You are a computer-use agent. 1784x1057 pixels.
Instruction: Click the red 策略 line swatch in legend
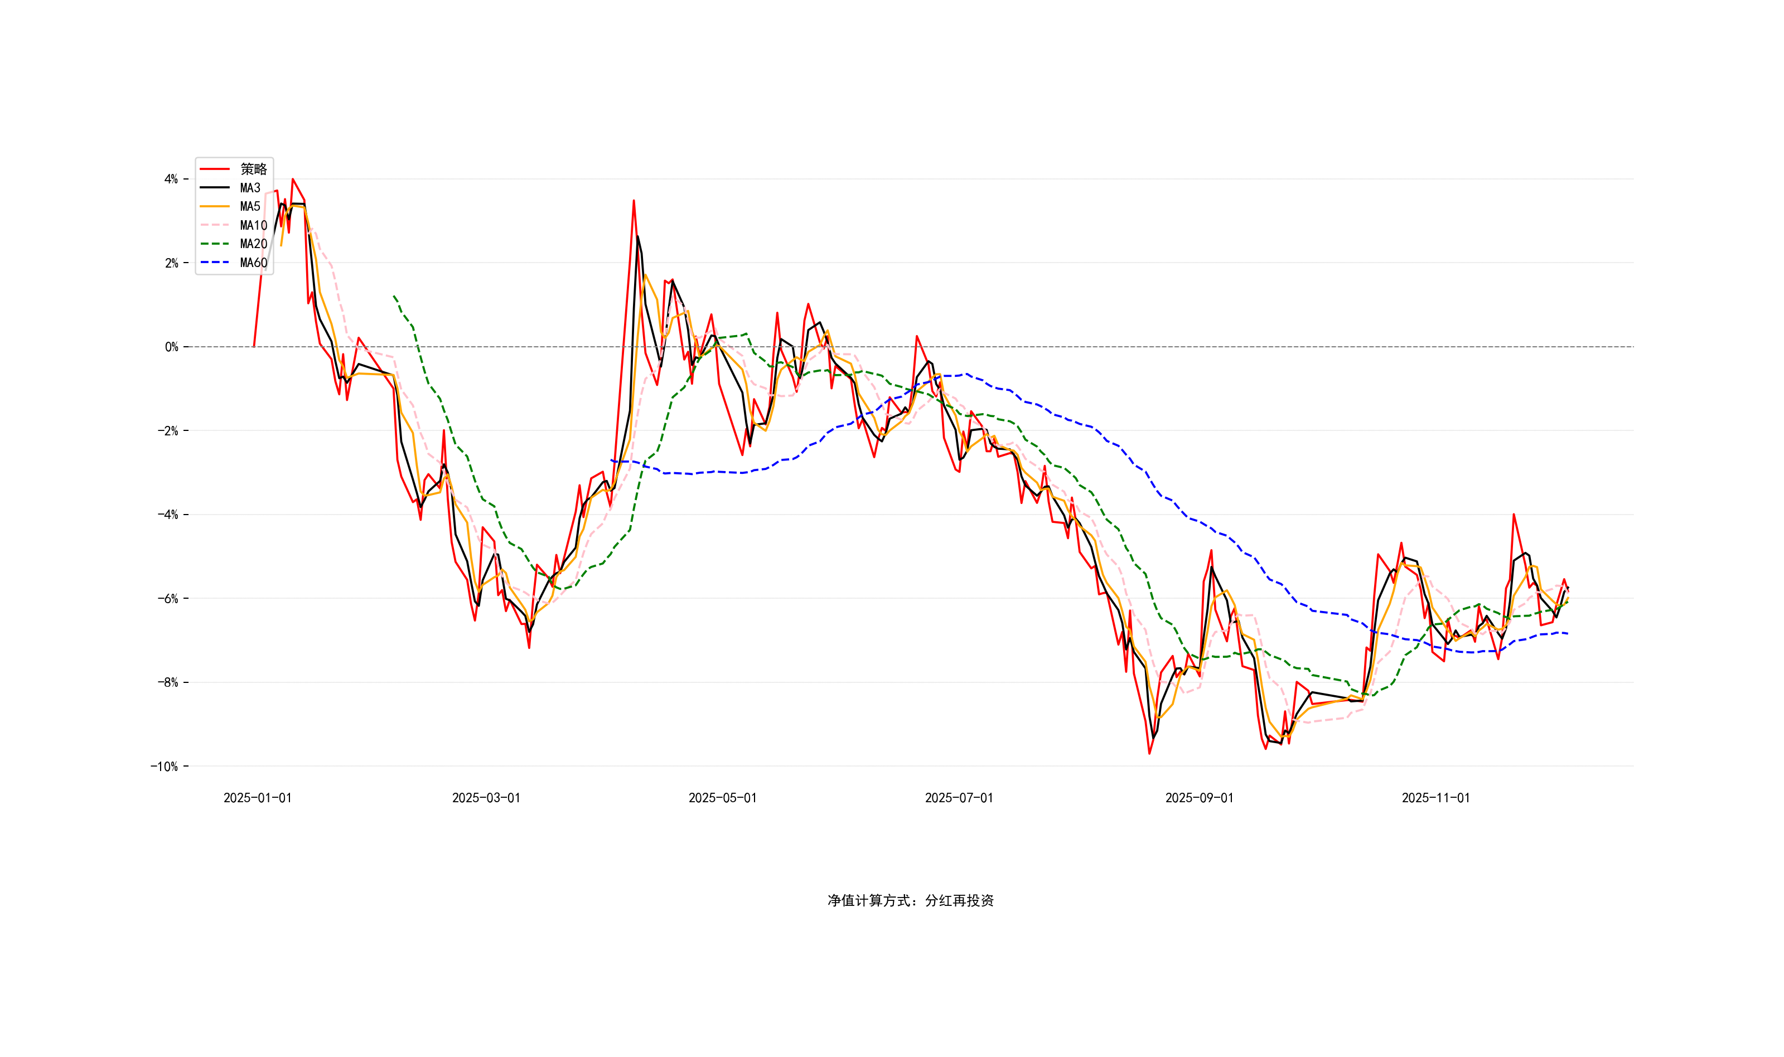click(215, 169)
